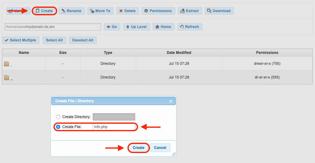The width and height of the screenshot is (315, 163).
Task: Cancel the Create File dialog
Action: [x=160, y=148]
